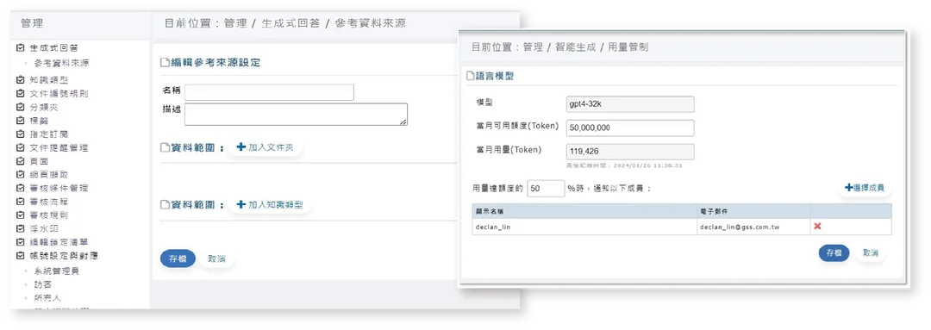Click the declan_lin@gss.com.tw email cell

(753, 227)
